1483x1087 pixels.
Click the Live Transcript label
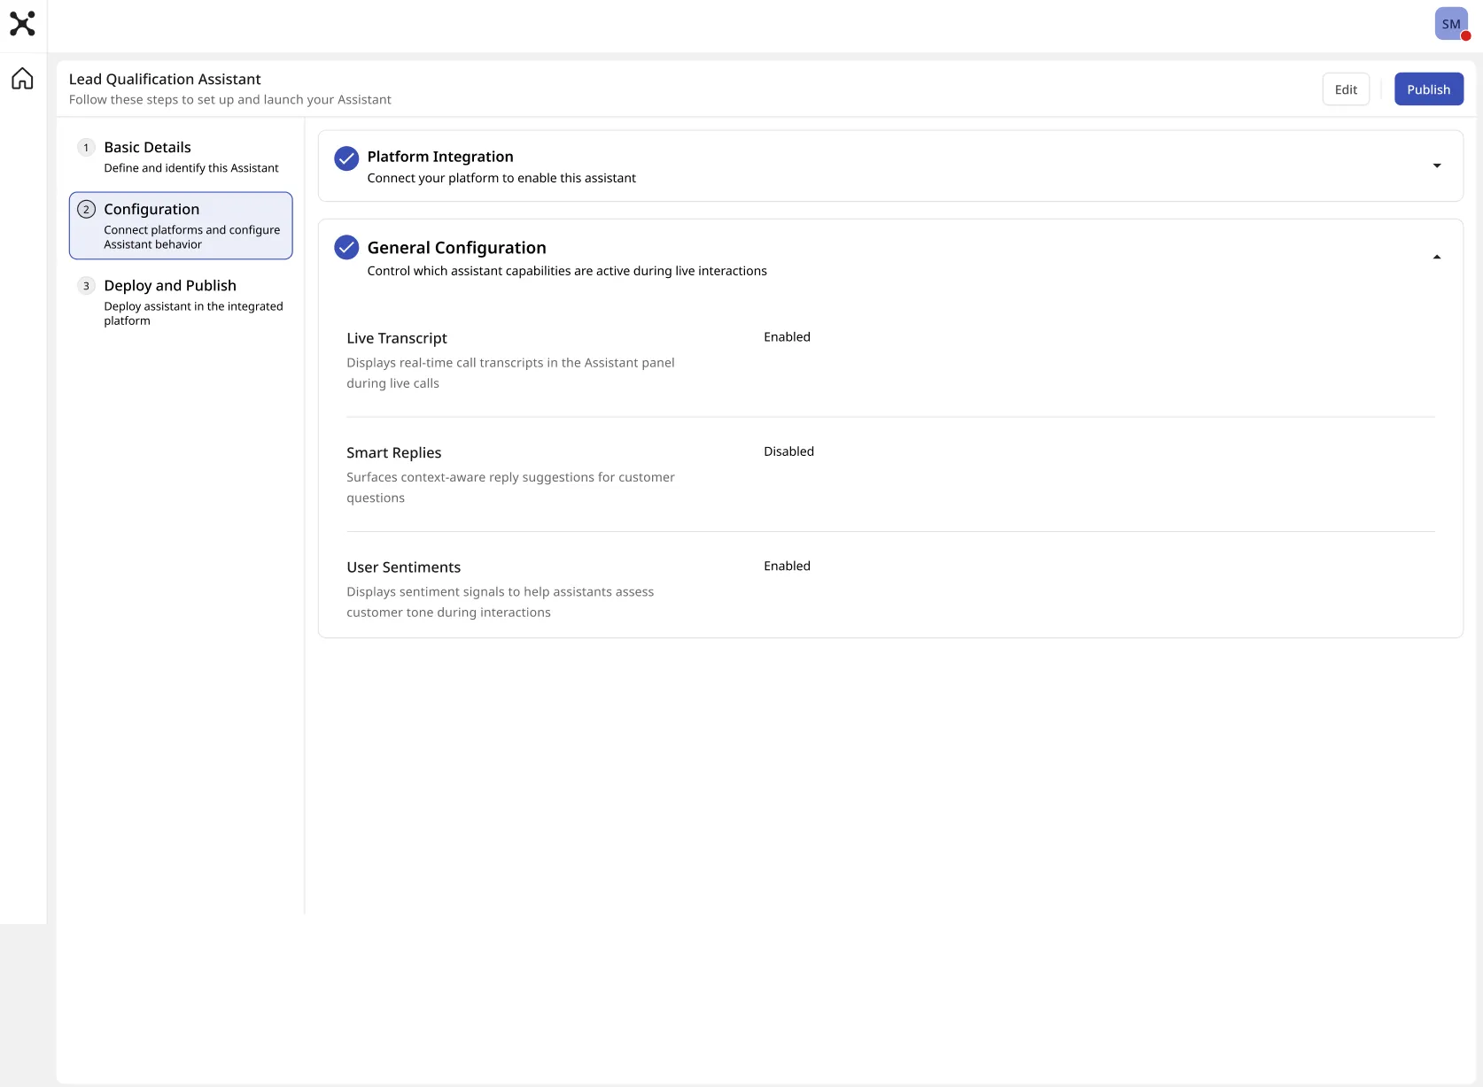click(397, 338)
